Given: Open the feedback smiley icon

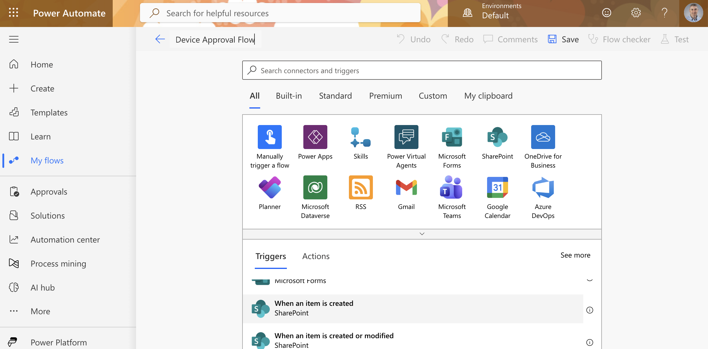Looking at the screenshot, I should click(x=607, y=13).
